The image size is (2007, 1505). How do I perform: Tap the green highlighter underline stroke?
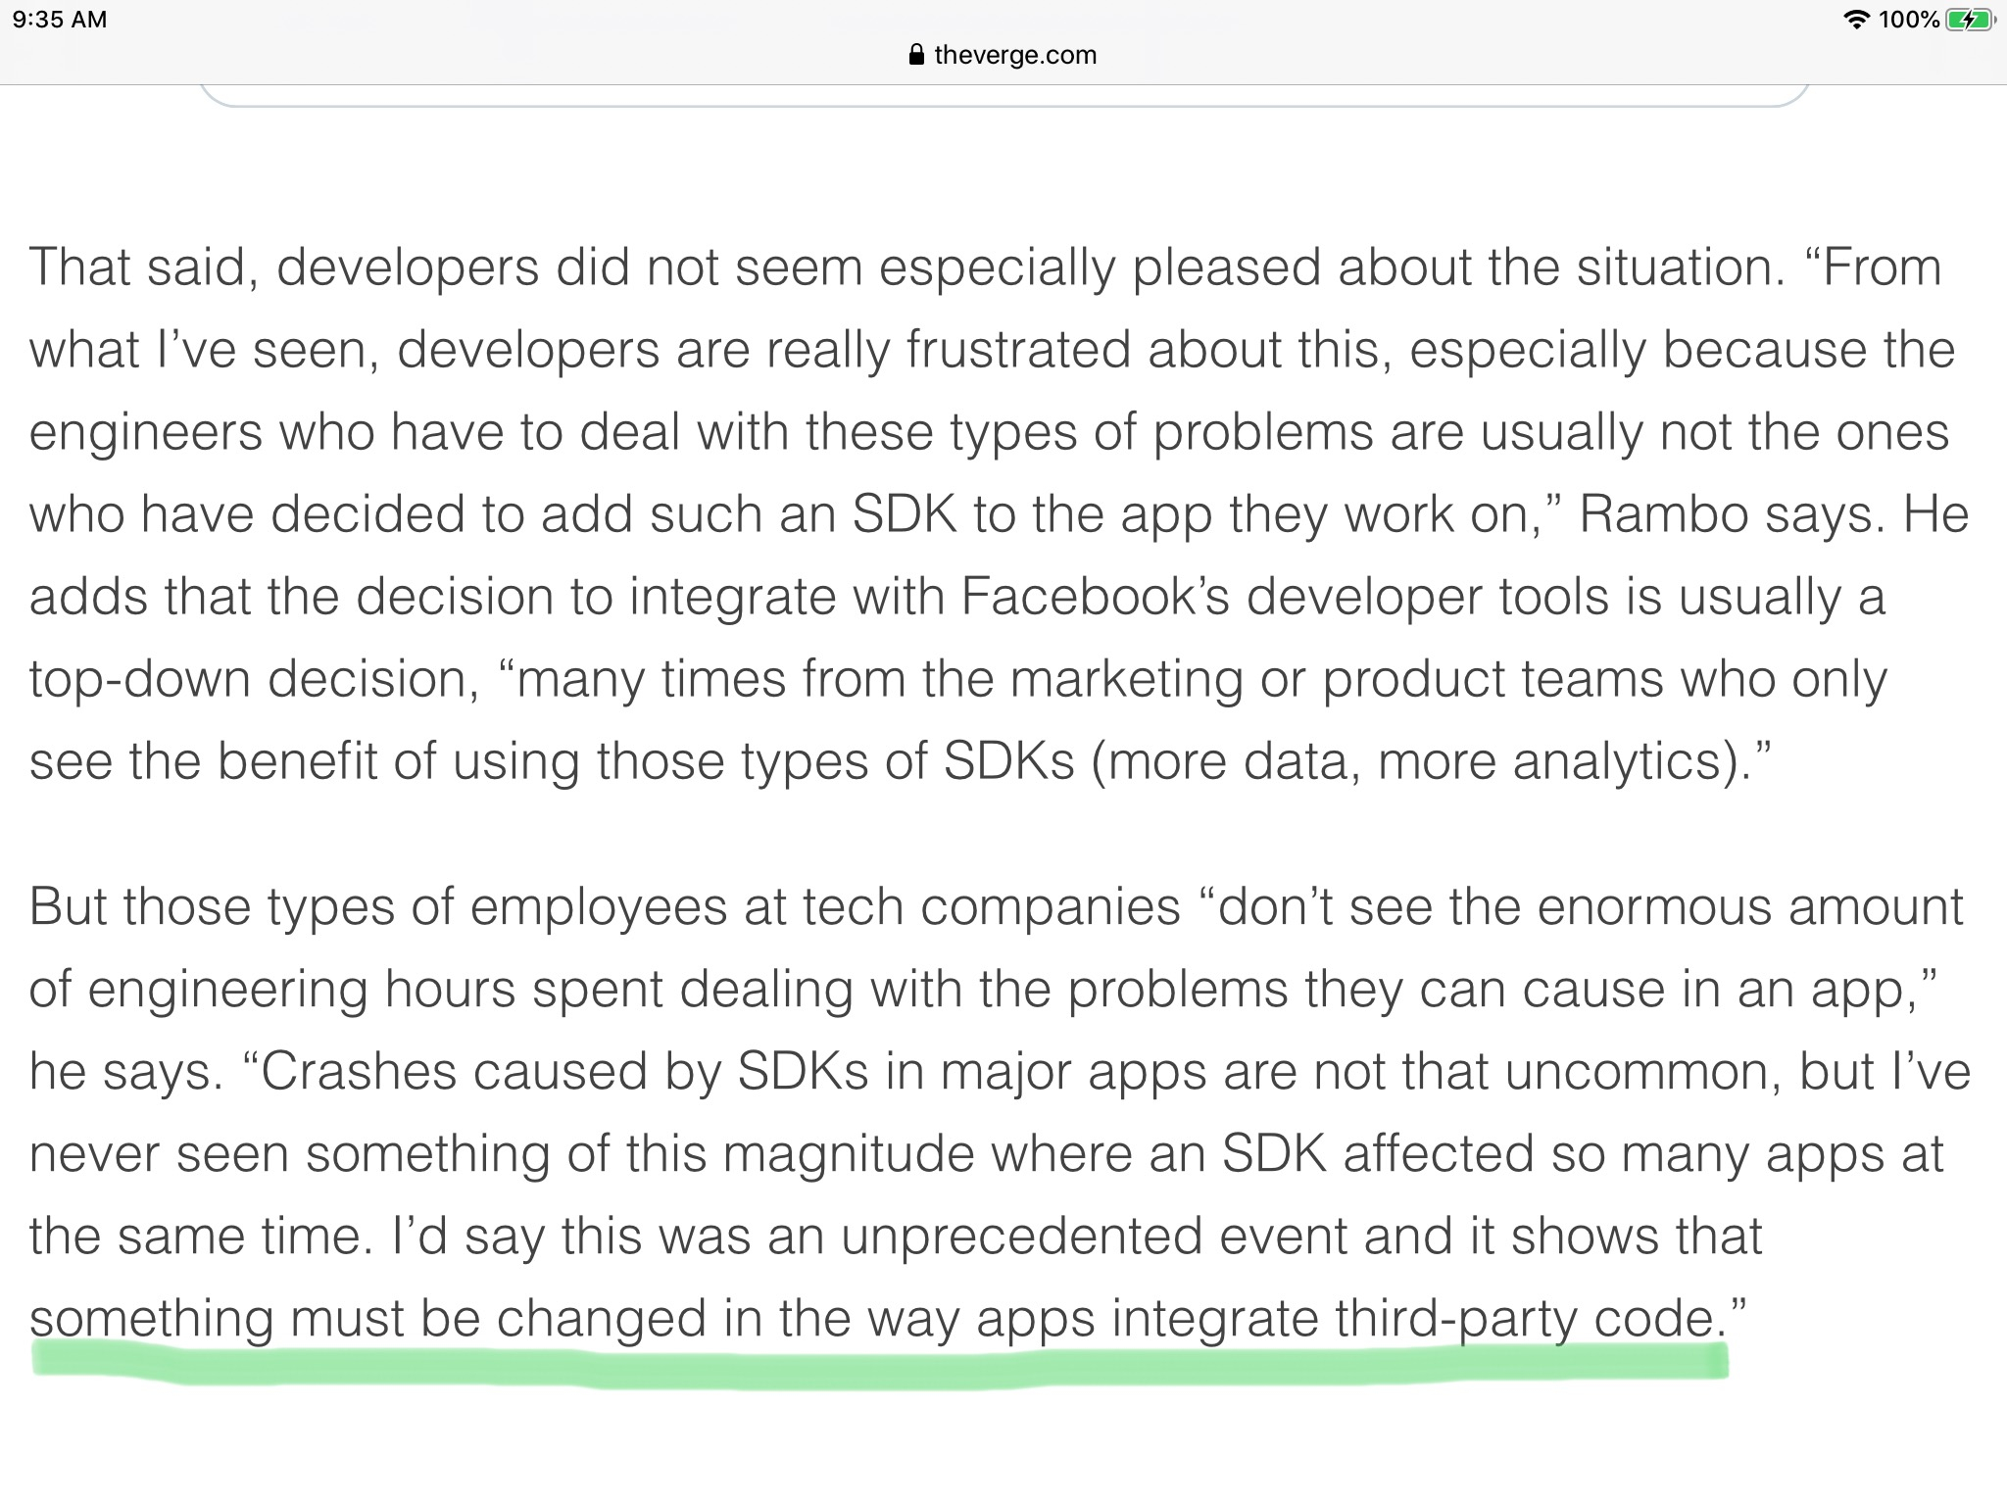pyautogui.click(x=880, y=1364)
